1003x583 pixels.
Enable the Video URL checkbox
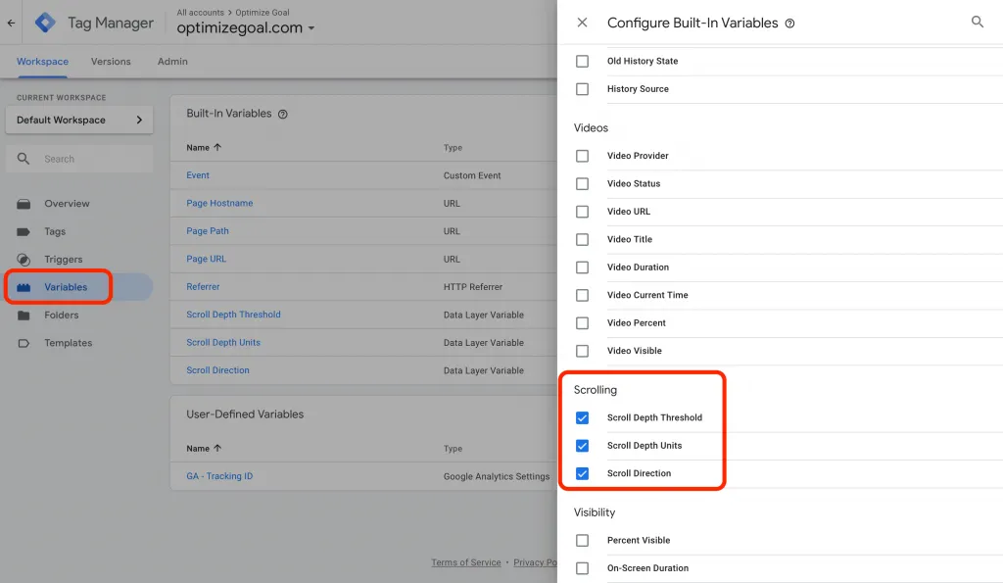point(582,212)
